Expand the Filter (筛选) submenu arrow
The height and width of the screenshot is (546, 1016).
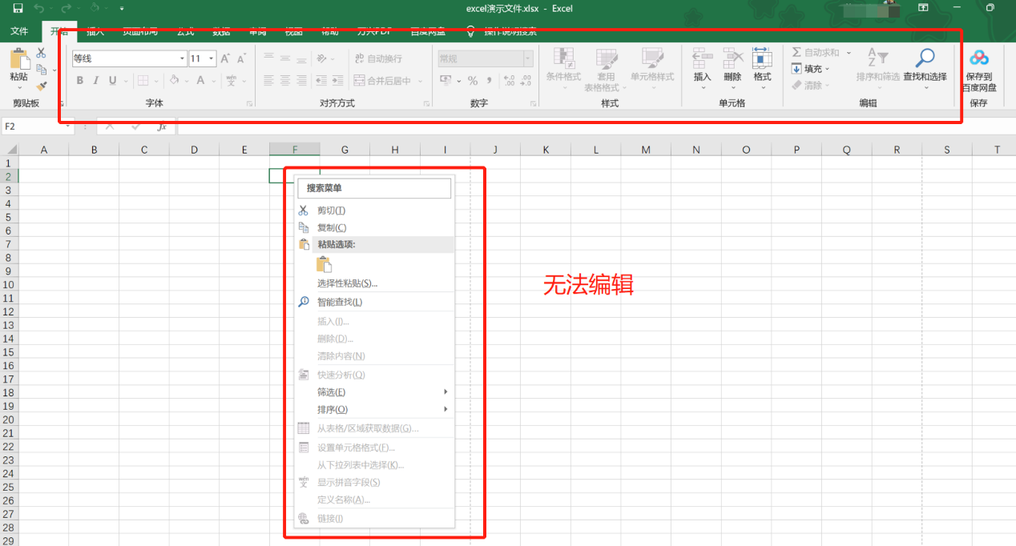[446, 392]
